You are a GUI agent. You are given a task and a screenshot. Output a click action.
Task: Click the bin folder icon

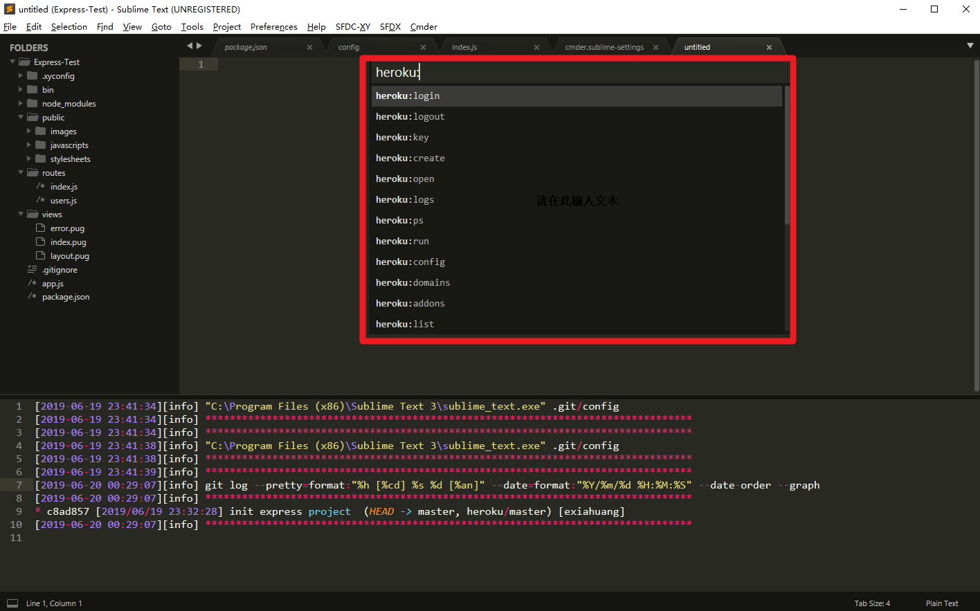pyautogui.click(x=33, y=89)
